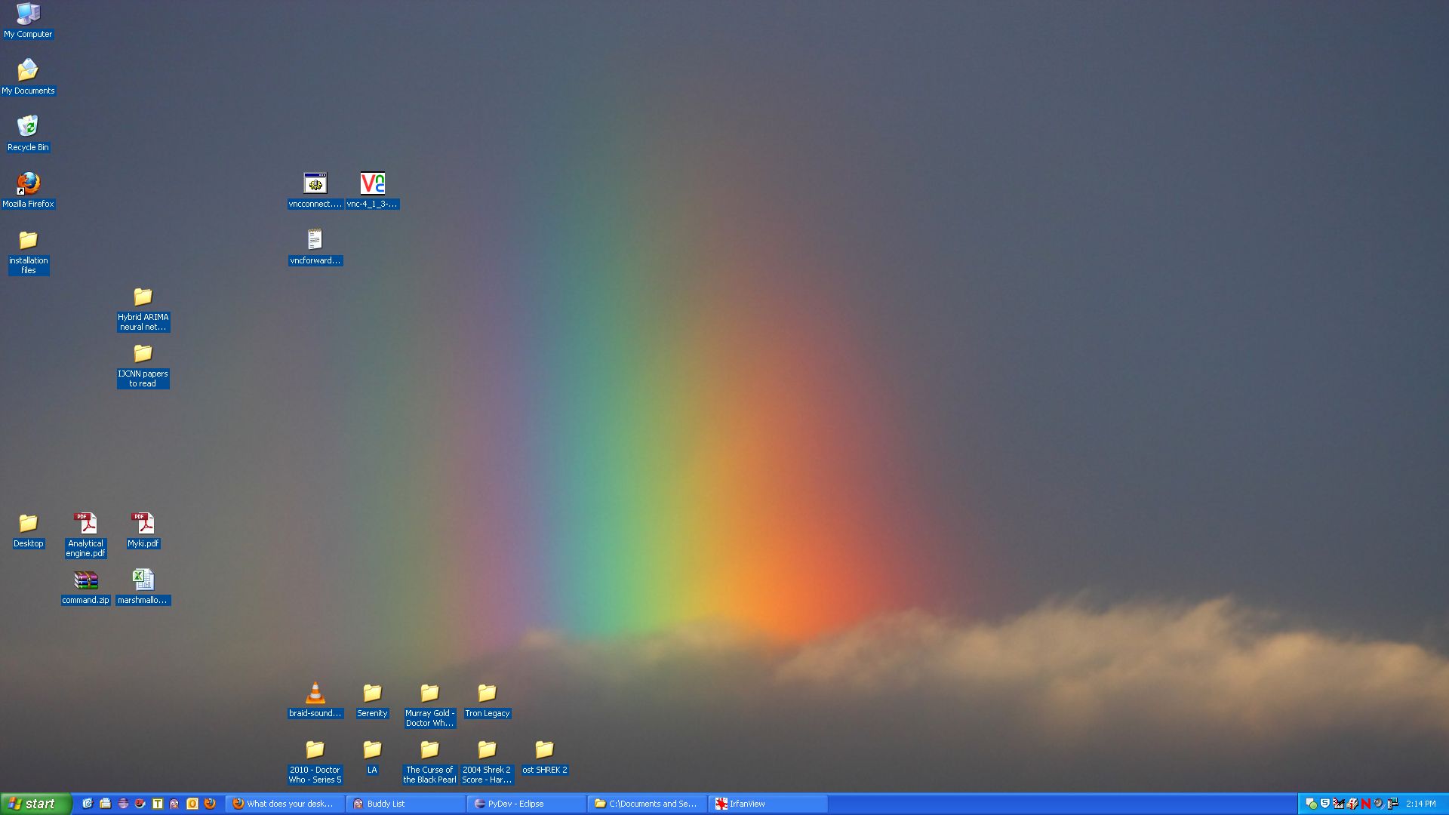Open the Start menu

point(35,804)
